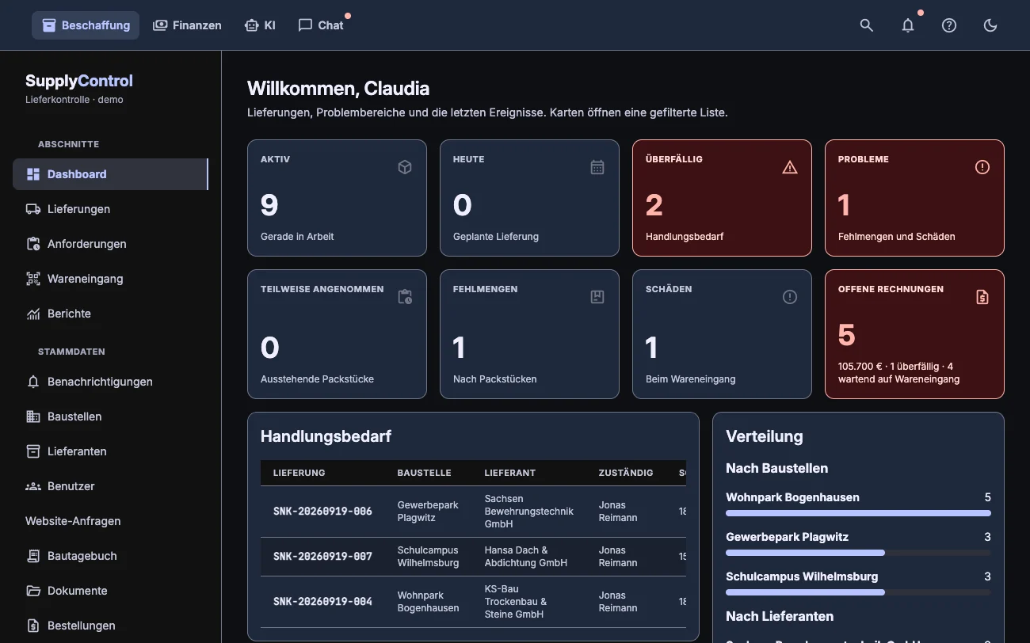Open the Überfällig card showing 2
This screenshot has width=1030, height=643.
[722, 198]
